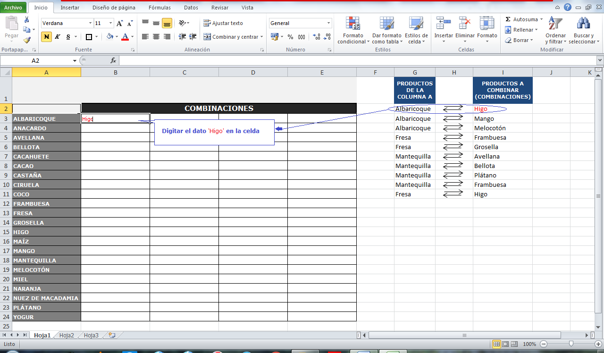
Task: Decrease font size with the small A icon
Action: tap(129, 23)
